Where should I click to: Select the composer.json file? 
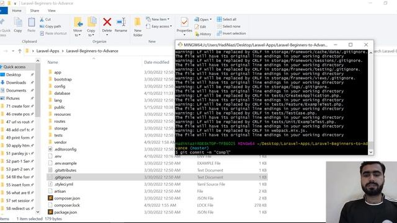[67, 198]
